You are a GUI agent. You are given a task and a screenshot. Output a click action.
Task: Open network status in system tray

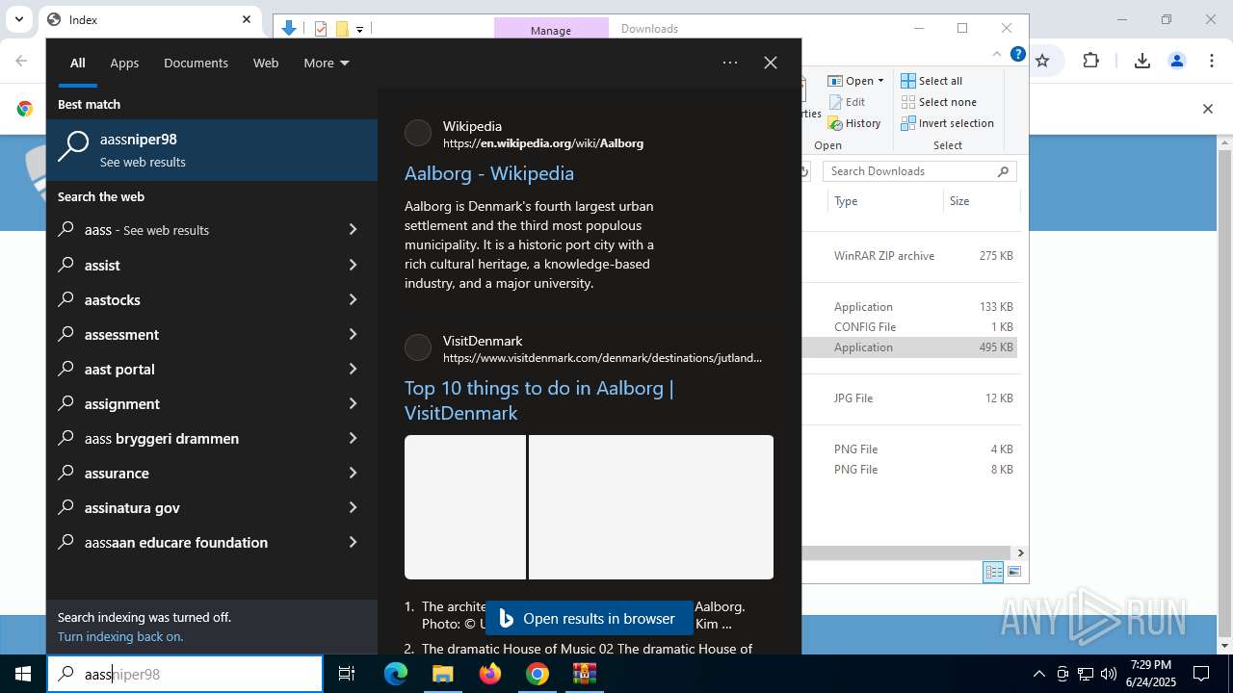(1086, 674)
